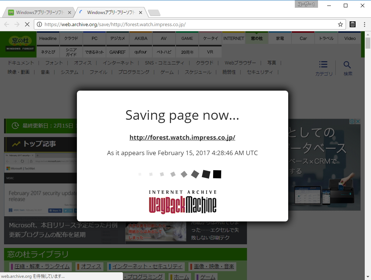371x280 pixels.
Task: Select スケジュール category
Action: click(x=198, y=72)
